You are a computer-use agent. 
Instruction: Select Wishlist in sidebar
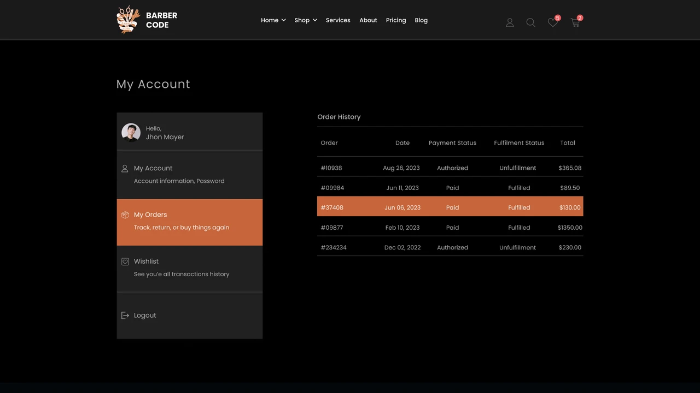coord(190,269)
